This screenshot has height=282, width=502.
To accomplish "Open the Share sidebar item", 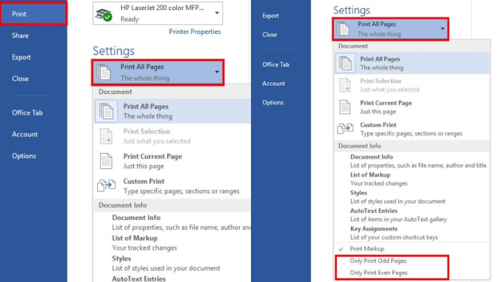I will click(x=20, y=36).
